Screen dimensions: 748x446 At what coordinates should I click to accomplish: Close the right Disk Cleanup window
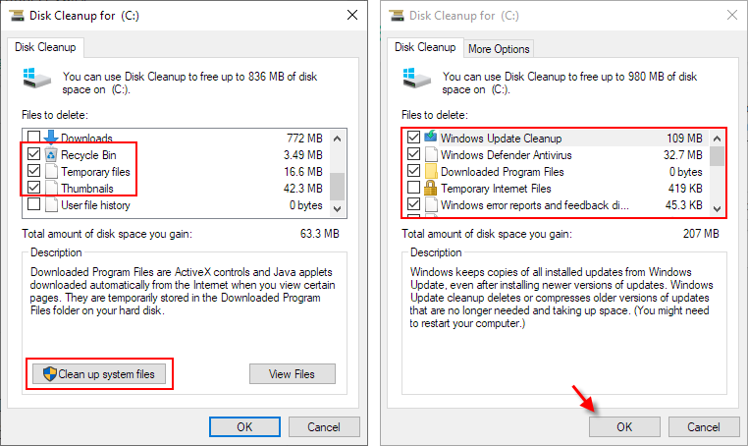point(732,16)
